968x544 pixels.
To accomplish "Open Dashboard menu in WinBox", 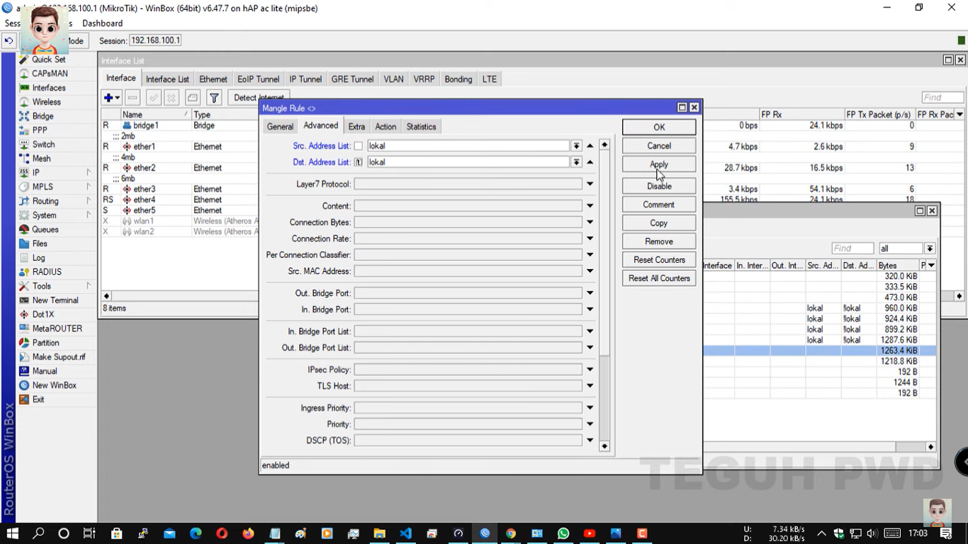I will pyautogui.click(x=102, y=23).
